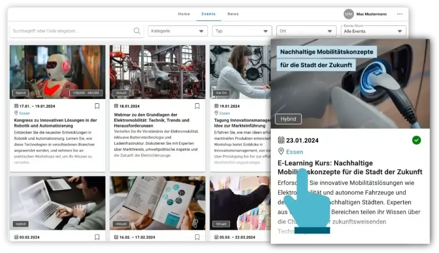
Task: Open the Essen link in the popup card
Action: [295, 152]
